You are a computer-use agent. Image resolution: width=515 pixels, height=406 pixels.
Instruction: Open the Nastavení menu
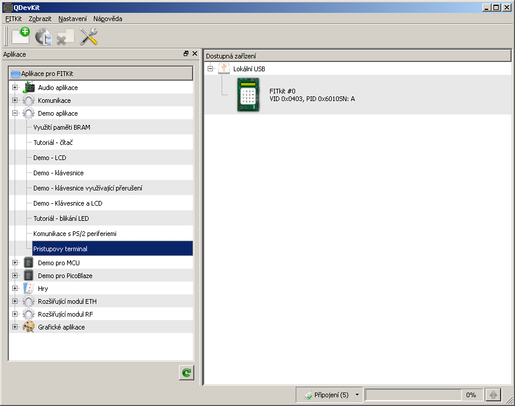[x=72, y=19]
